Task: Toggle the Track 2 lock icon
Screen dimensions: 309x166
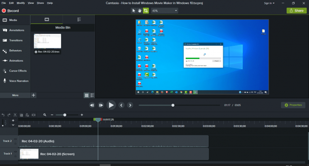Action: [x=15, y=143]
